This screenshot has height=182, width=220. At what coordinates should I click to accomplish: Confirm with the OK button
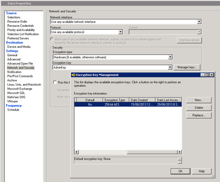(x=180, y=171)
